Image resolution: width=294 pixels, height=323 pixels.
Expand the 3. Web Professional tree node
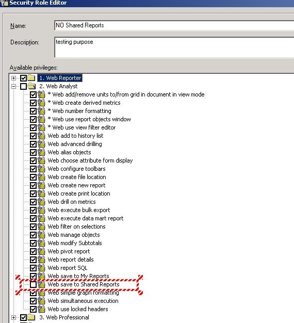click(13, 317)
